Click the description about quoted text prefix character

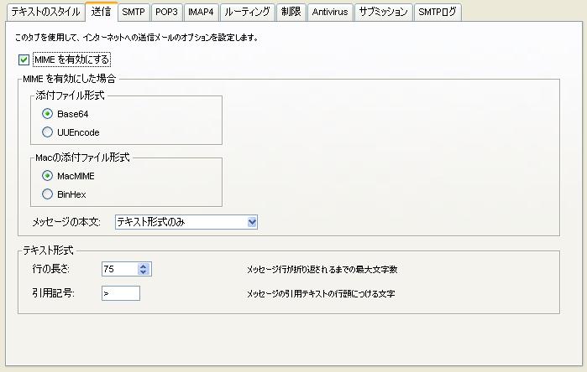[x=321, y=294]
